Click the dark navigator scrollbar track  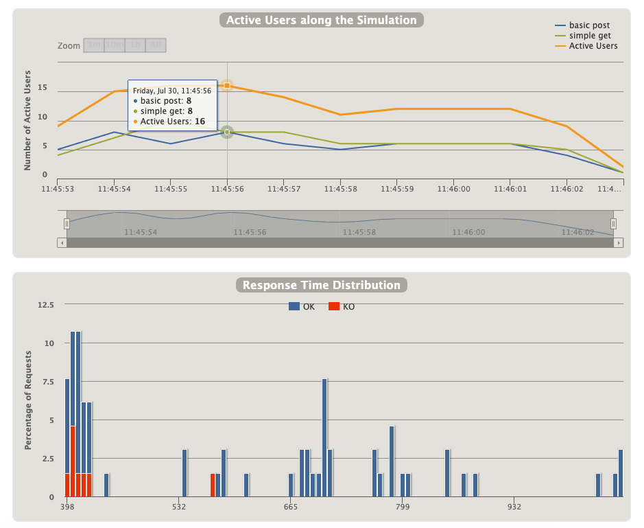(340, 242)
